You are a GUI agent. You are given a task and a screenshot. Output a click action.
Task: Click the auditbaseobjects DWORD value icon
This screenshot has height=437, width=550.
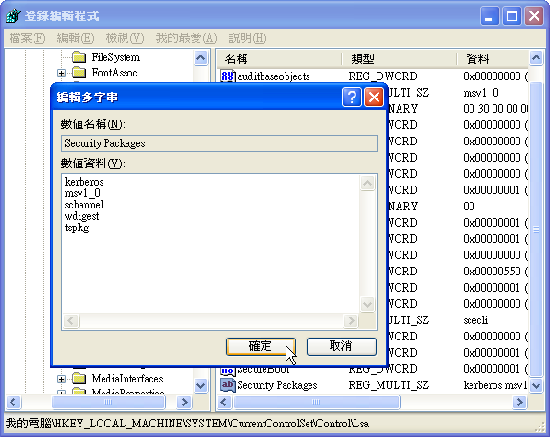[227, 76]
